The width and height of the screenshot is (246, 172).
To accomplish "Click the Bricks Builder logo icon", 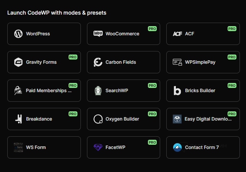I will (177, 91).
